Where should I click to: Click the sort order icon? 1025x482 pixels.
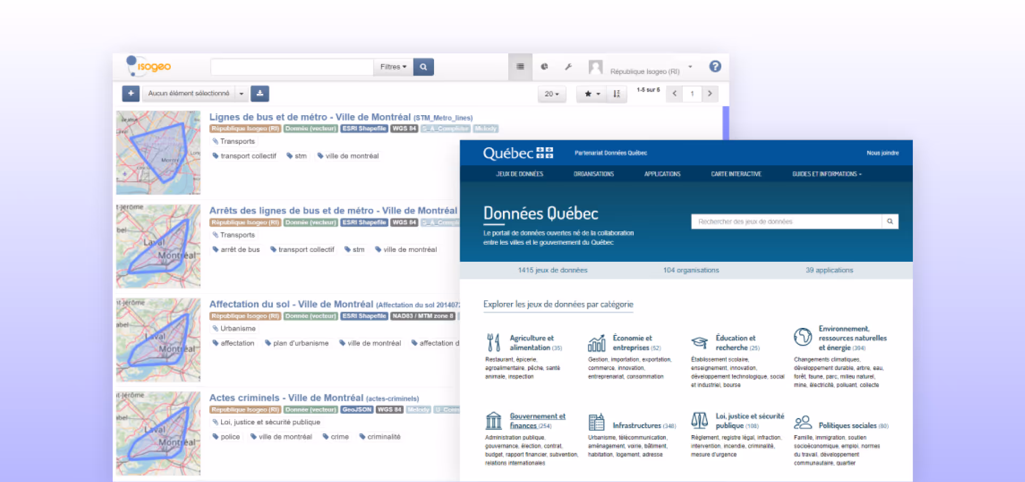point(617,94)
